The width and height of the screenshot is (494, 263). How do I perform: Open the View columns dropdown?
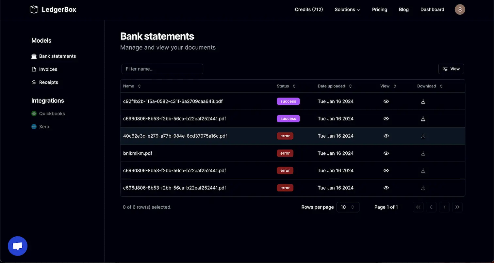click(451, 69)
